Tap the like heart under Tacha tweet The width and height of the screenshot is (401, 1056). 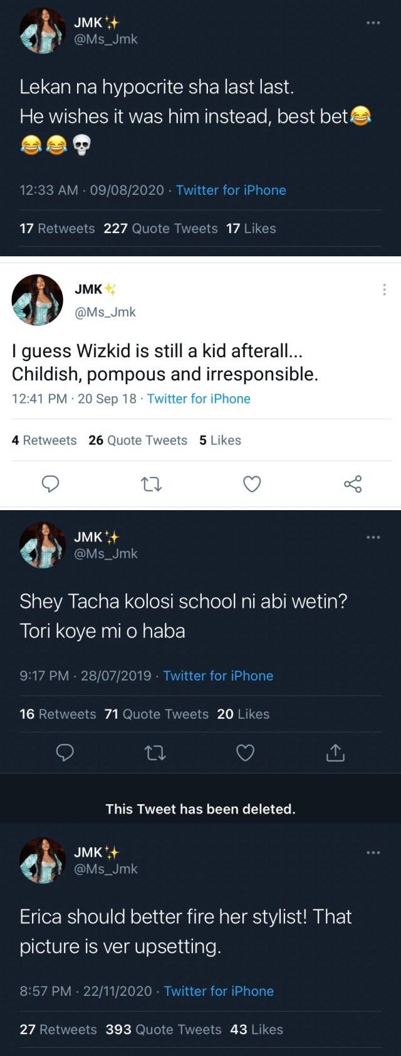(246, 753)
